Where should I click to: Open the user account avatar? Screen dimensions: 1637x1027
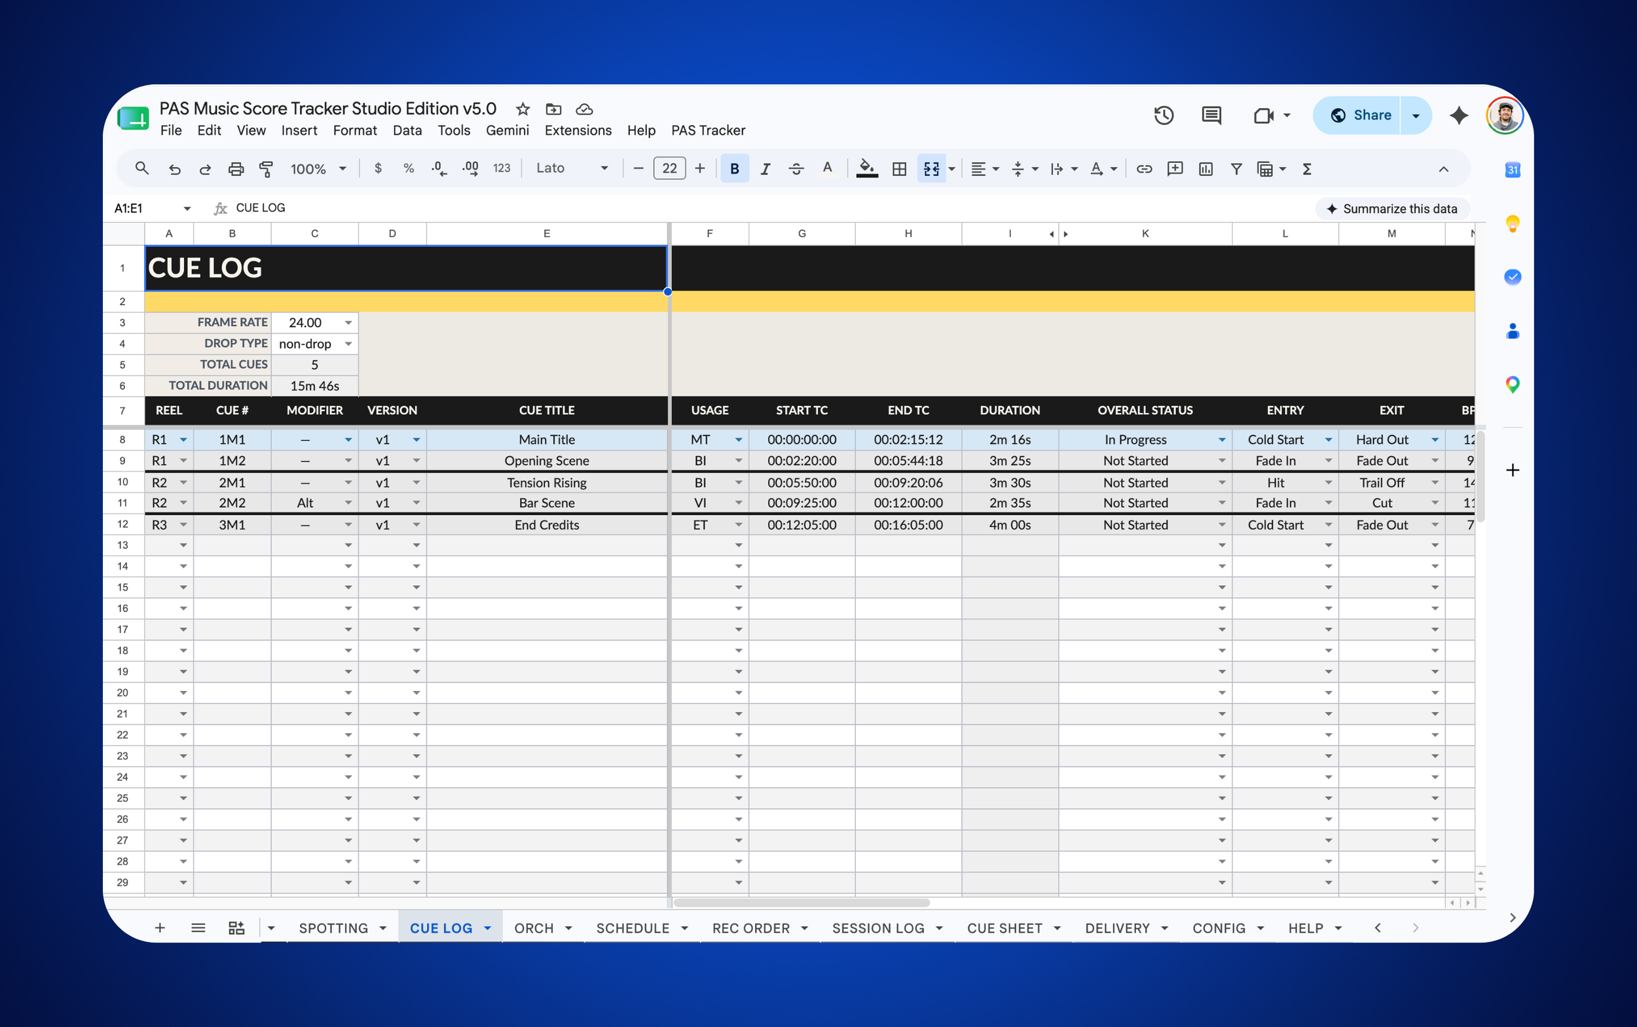pos(1504,115)
